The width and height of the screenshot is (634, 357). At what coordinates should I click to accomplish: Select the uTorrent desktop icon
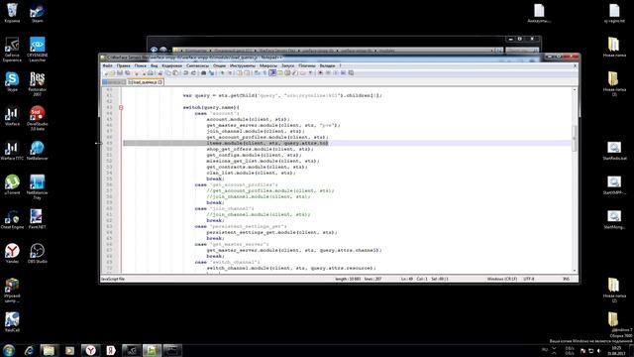(x=12, y=184)
